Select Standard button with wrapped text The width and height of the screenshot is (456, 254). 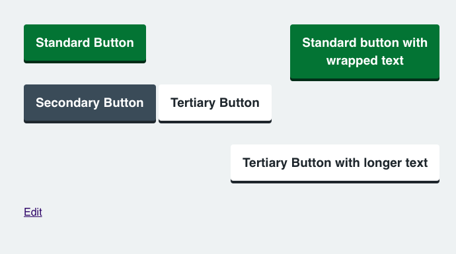365,53
